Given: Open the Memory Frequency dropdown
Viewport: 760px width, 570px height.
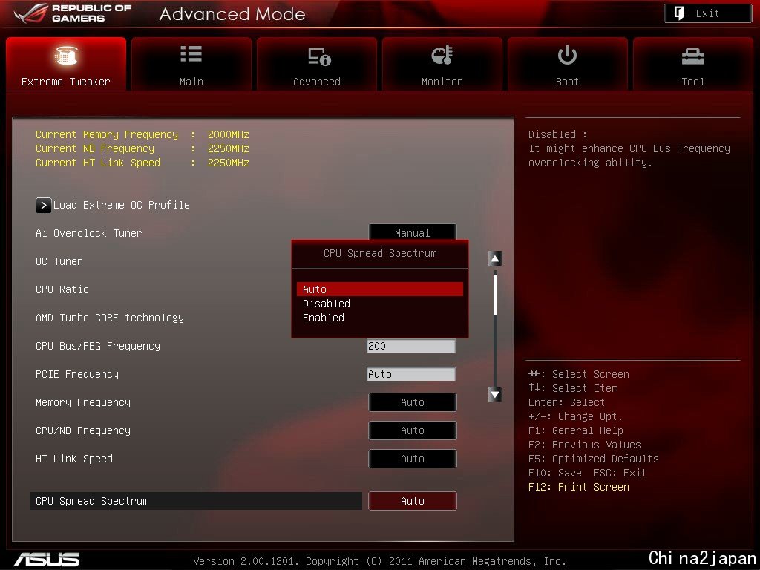Looking at the screenshot, I should (413, 402).
